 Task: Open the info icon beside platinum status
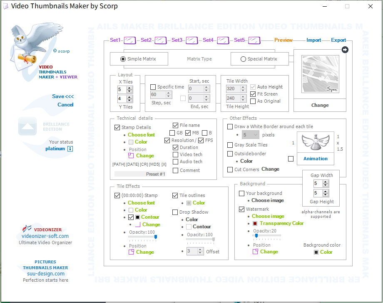70,149
